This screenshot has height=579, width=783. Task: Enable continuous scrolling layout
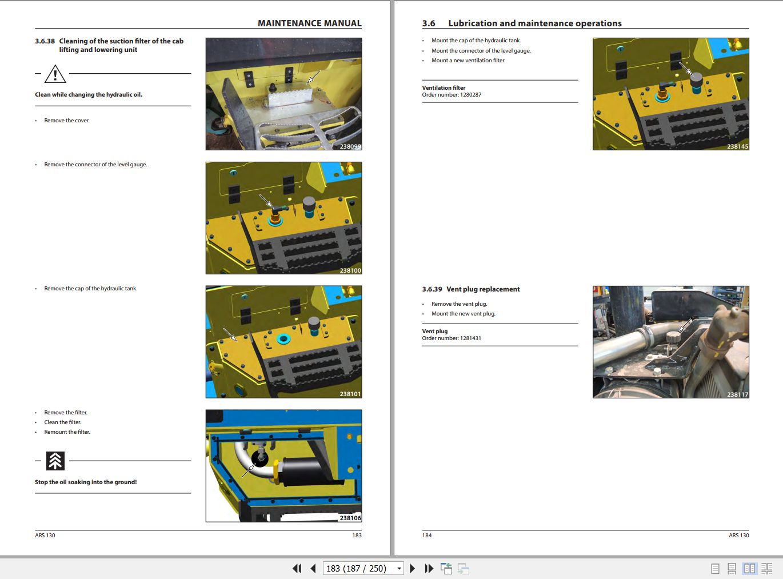click(732, 568)
